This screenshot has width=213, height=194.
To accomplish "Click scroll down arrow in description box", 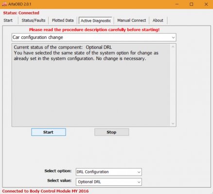I will pyautogui.click(x=173, y=124).
